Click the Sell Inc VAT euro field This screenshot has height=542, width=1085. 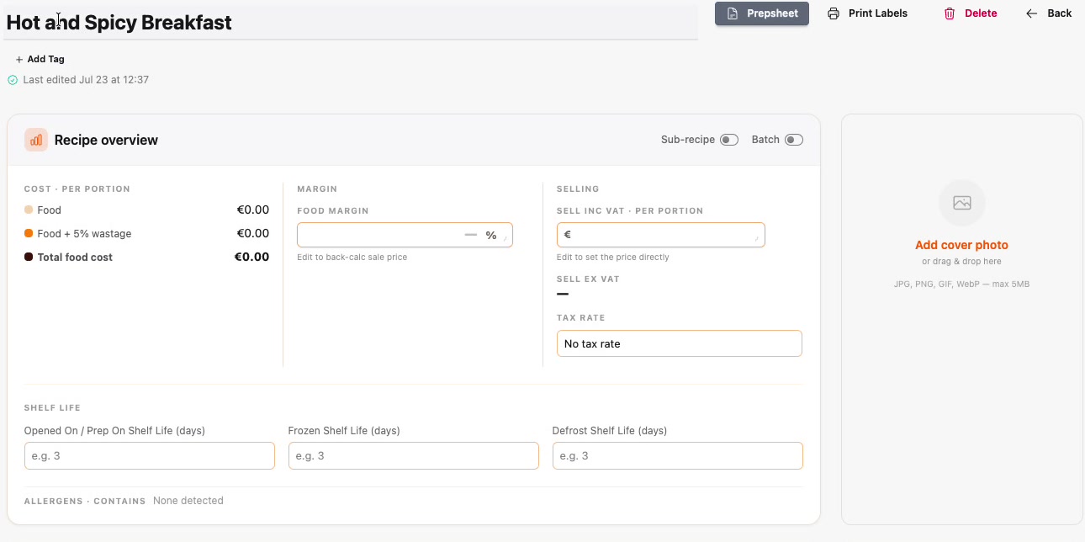661,235
